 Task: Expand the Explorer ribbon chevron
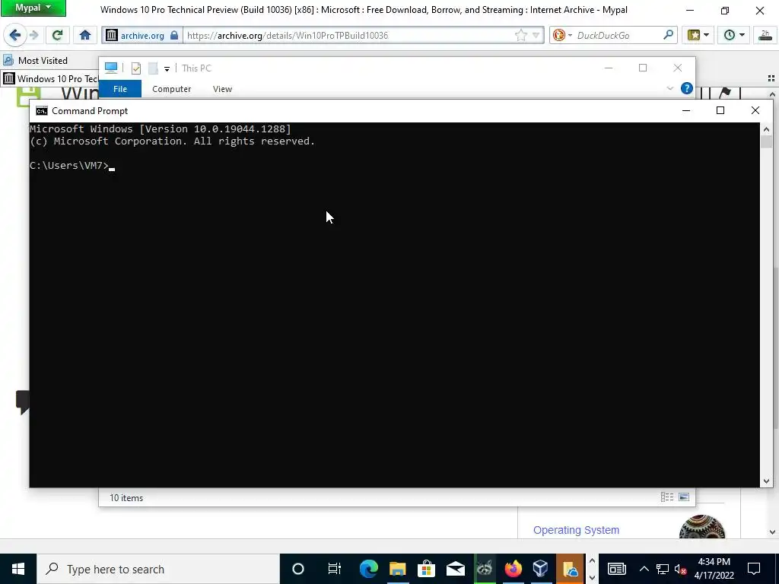pos(669,88)
